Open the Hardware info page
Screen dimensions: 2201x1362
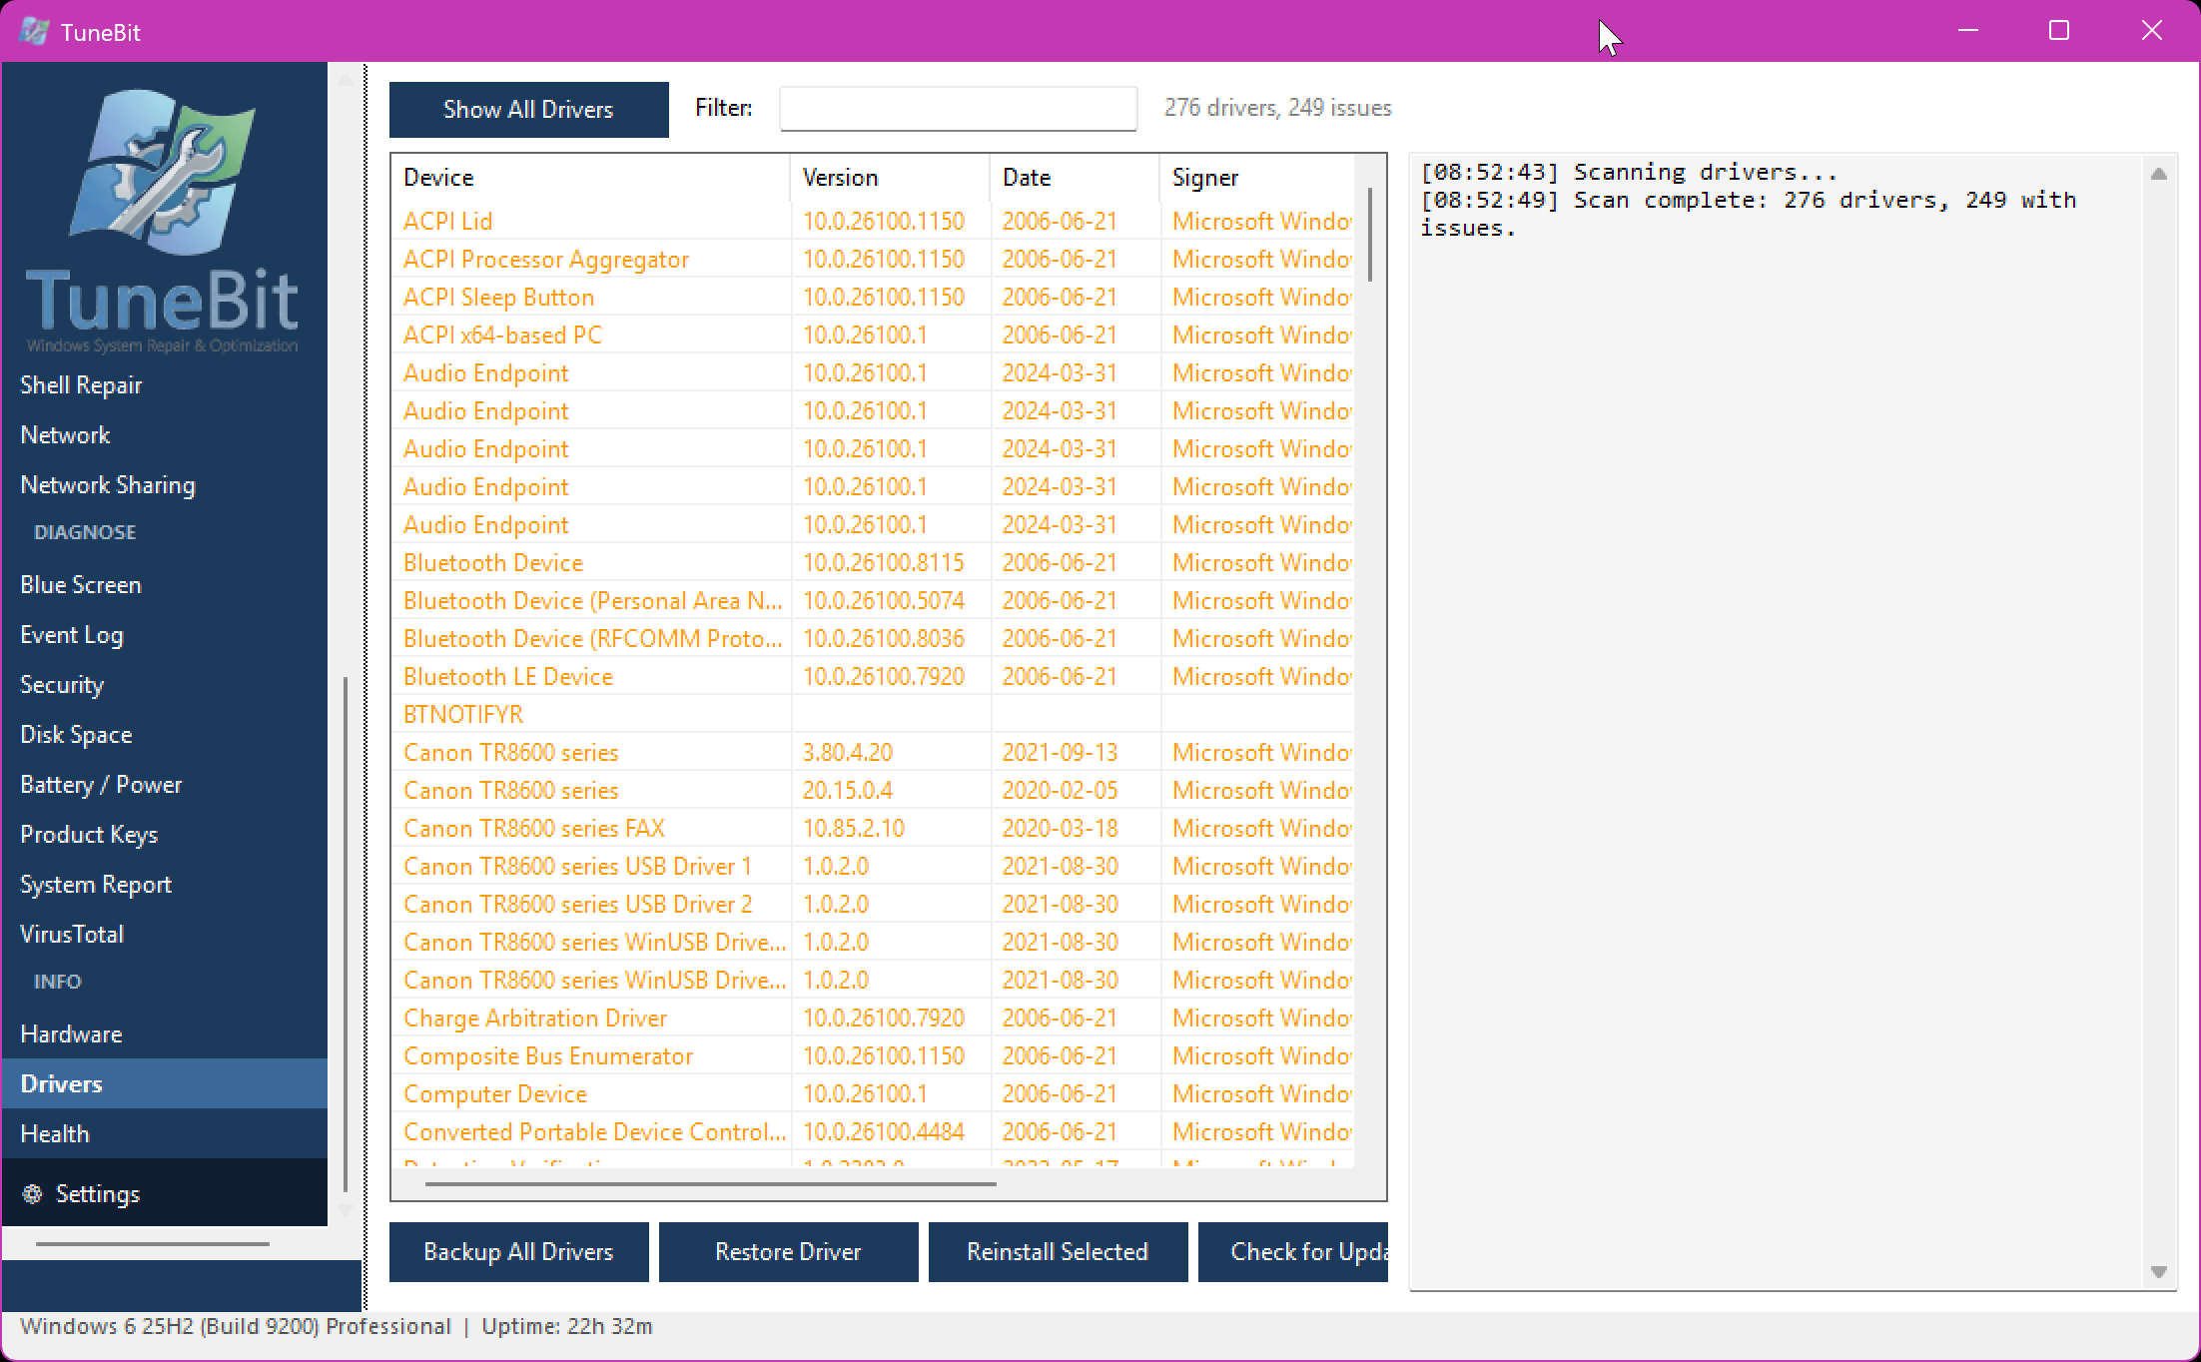tap(165, 1033)
